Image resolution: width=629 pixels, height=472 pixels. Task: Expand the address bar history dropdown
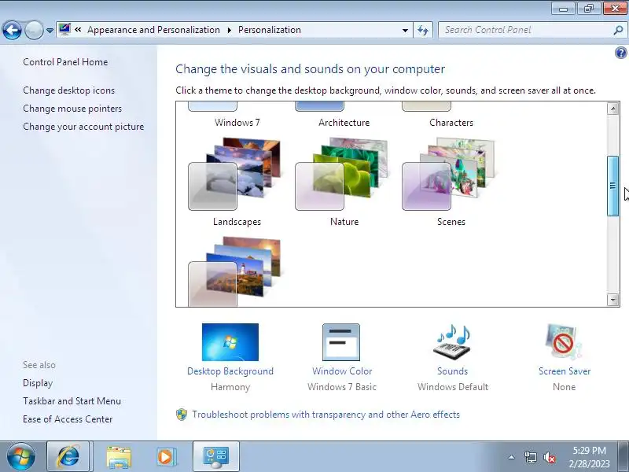tap(405, 30)
